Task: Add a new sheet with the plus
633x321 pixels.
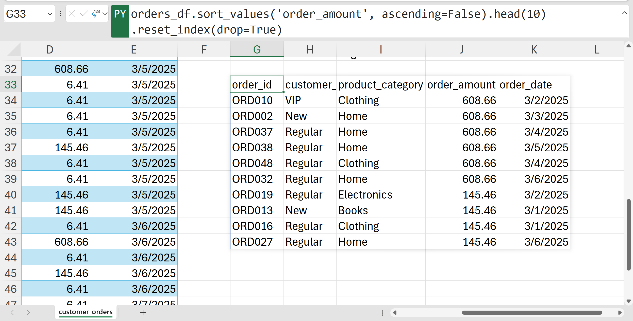Action: point(143,312)
